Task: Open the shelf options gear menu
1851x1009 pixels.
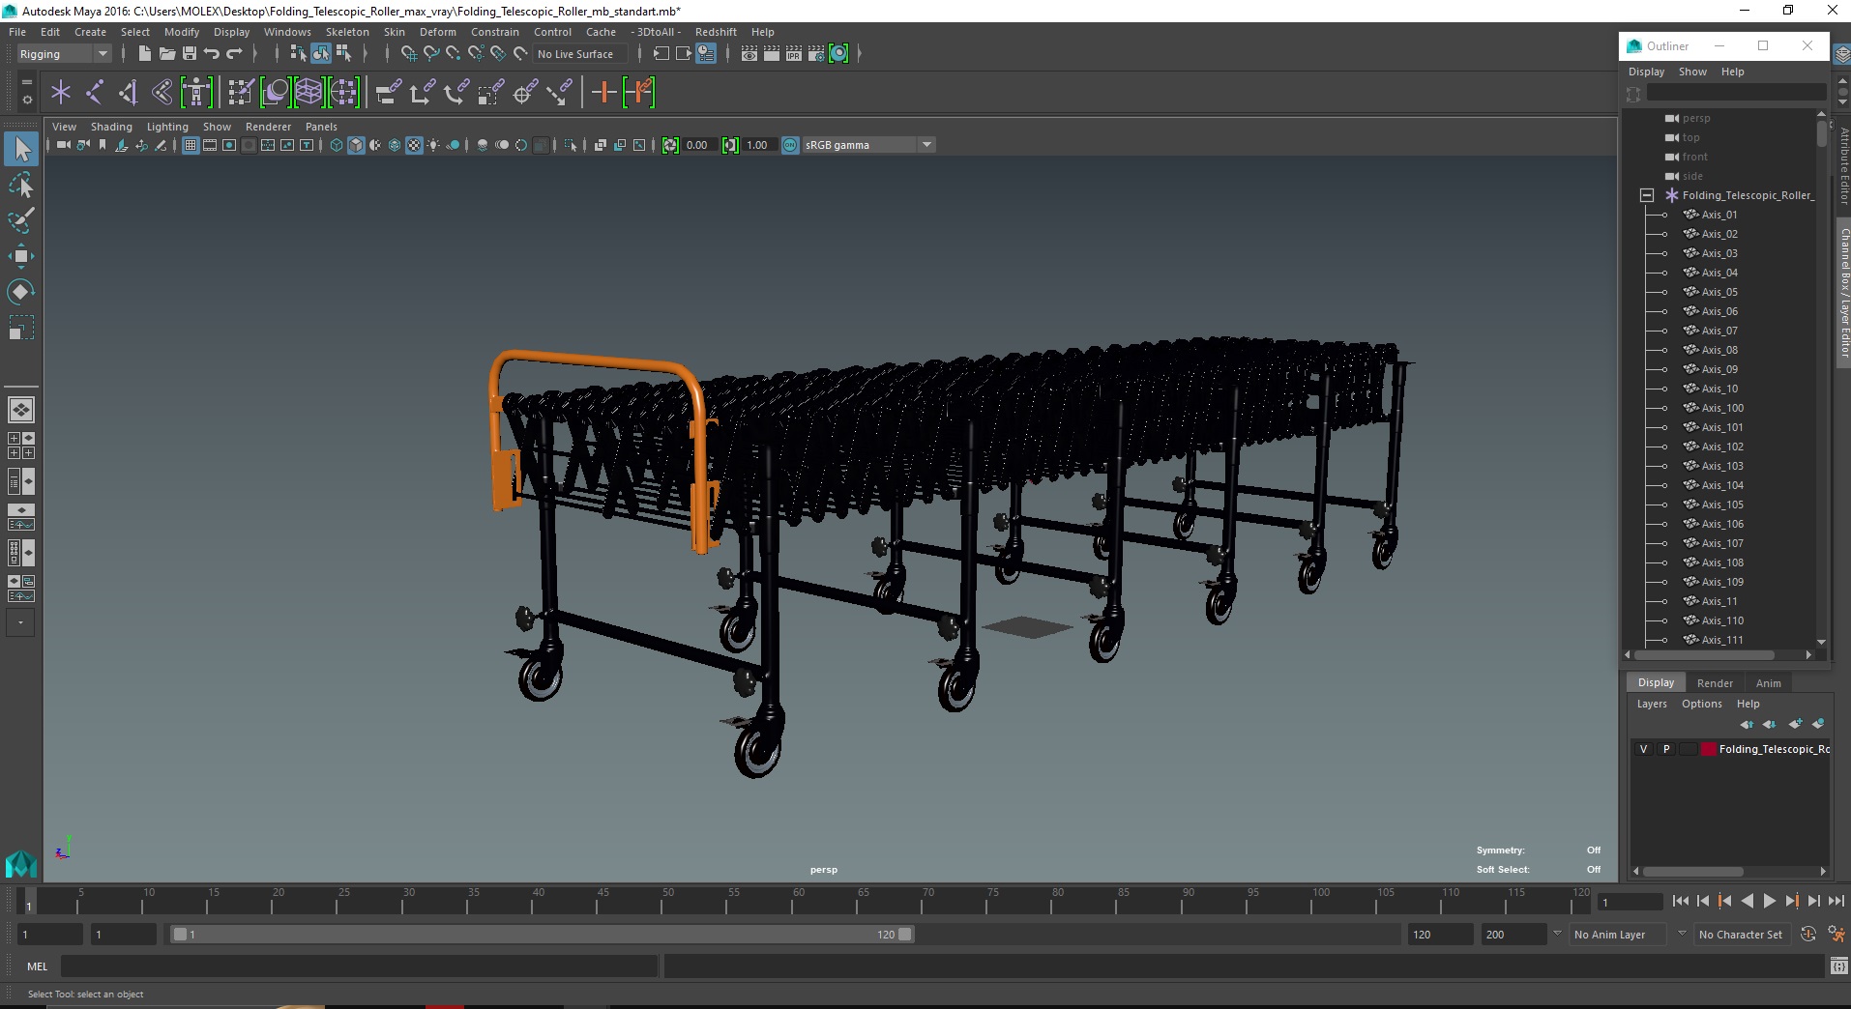Action: pos(26,101)
